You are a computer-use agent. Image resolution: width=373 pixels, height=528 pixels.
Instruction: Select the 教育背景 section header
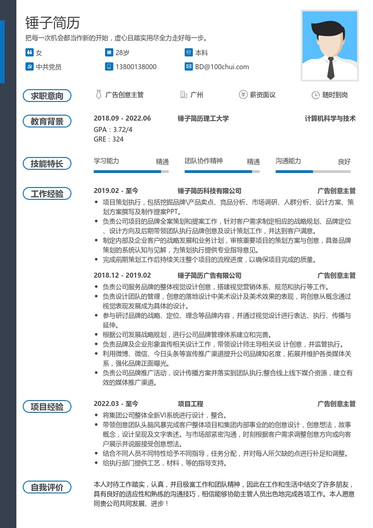pyautogui.click(x=47, y=121)
